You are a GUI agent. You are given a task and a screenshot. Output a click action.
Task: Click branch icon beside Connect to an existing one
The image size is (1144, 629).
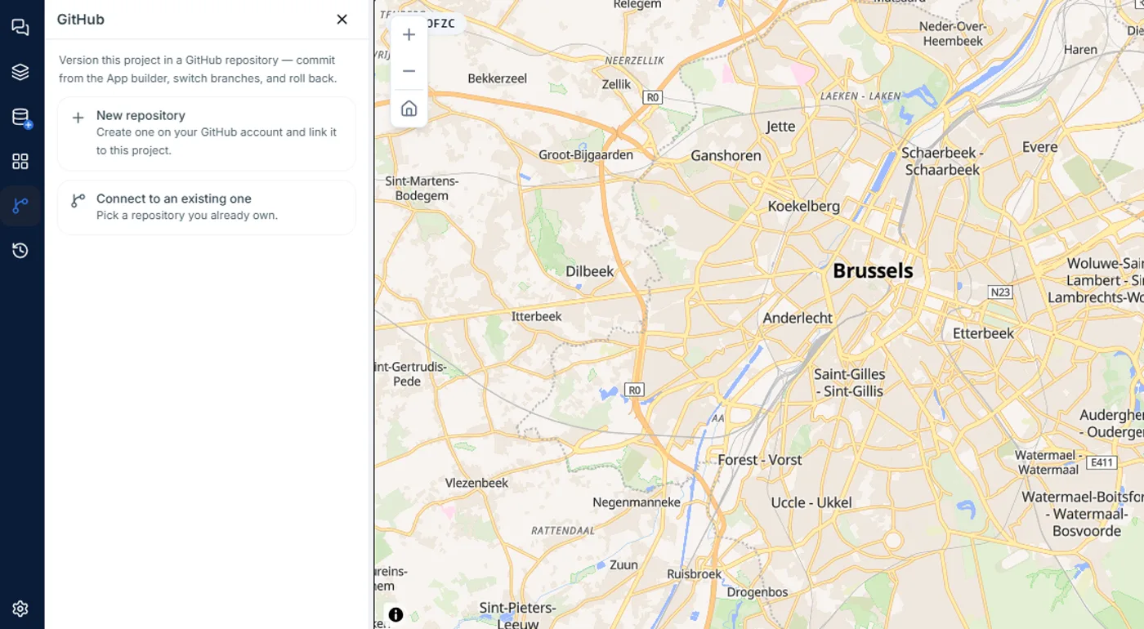pos(78,200)
